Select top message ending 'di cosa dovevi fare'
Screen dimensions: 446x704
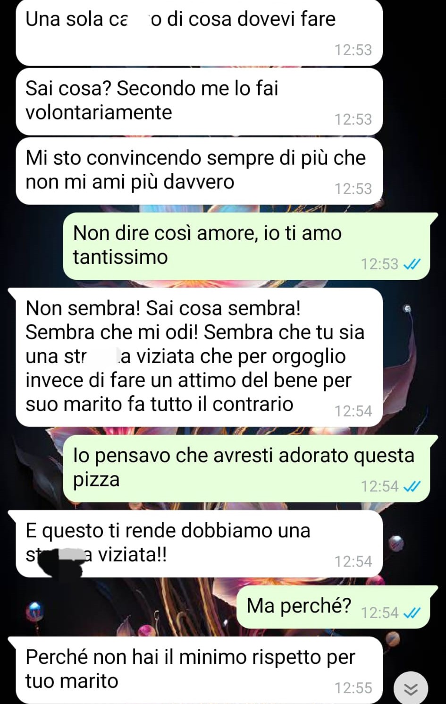199,32
